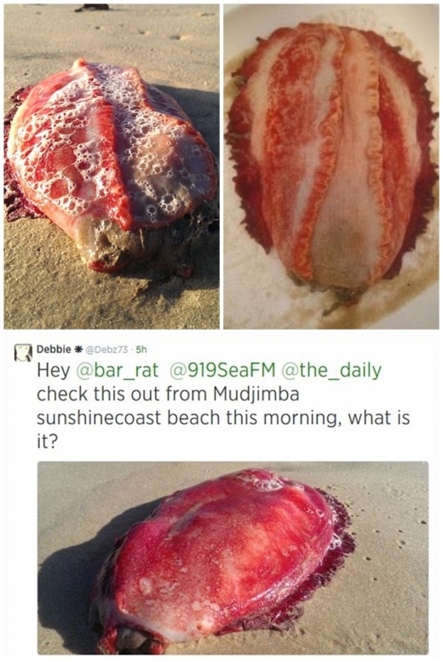Open Debbie's profile avatar picture
Screen dimensions: 443x662
[24, 353]
